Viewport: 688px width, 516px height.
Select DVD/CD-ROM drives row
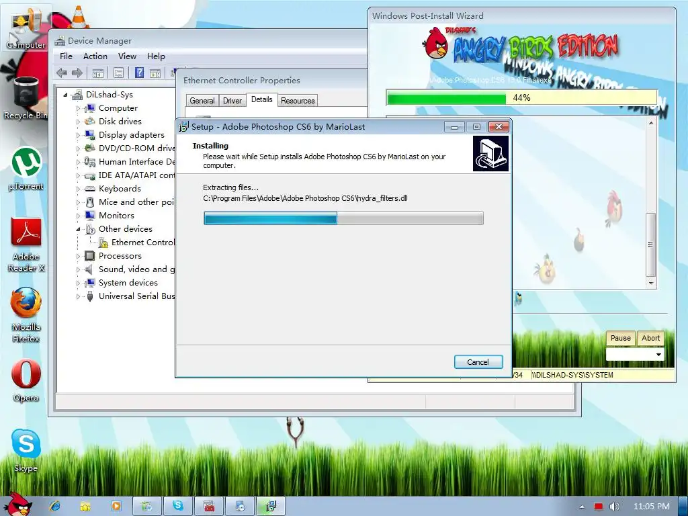130,148
